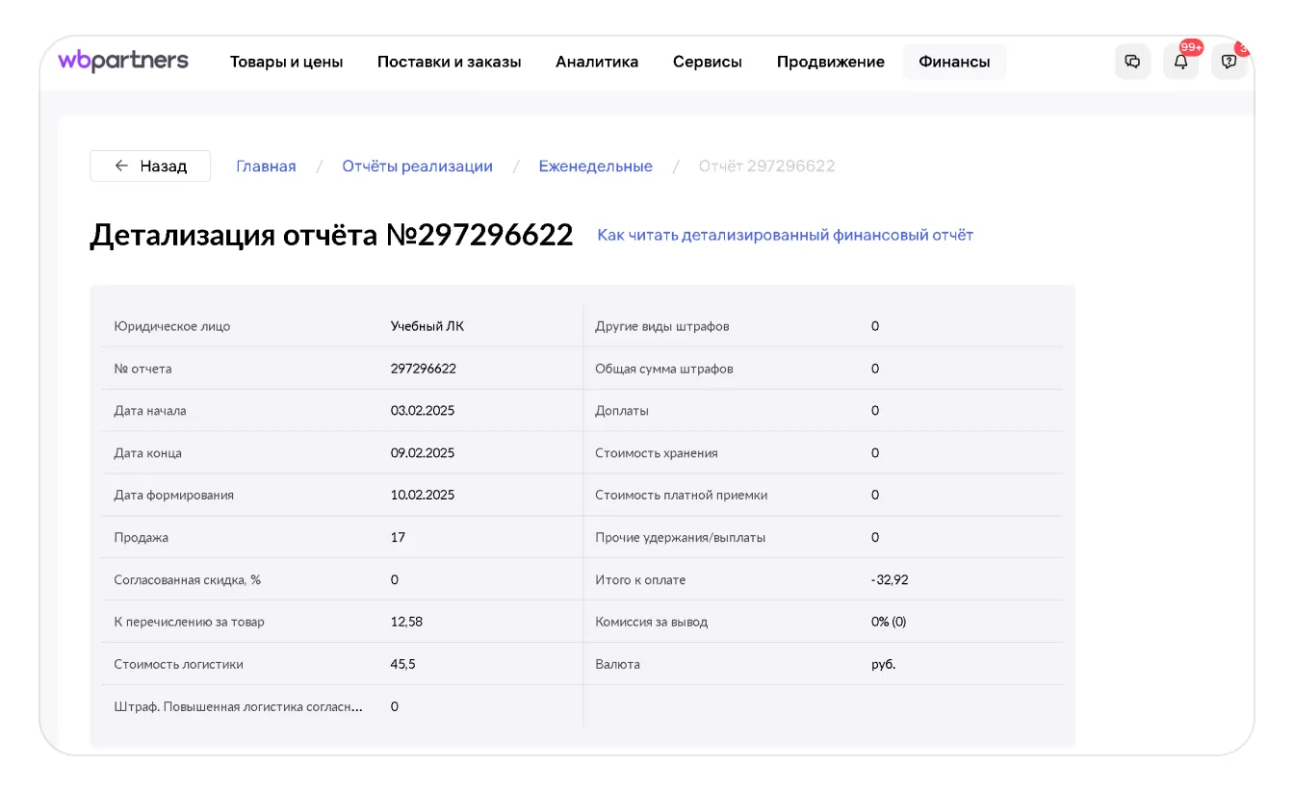Viewport: 1294px width, 791px height.
Task: Open the Аналитика menu
Action: coord(597,62)
